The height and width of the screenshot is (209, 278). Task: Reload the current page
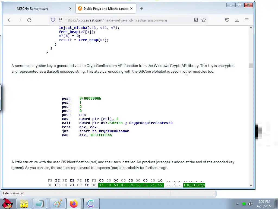[29, 20]
